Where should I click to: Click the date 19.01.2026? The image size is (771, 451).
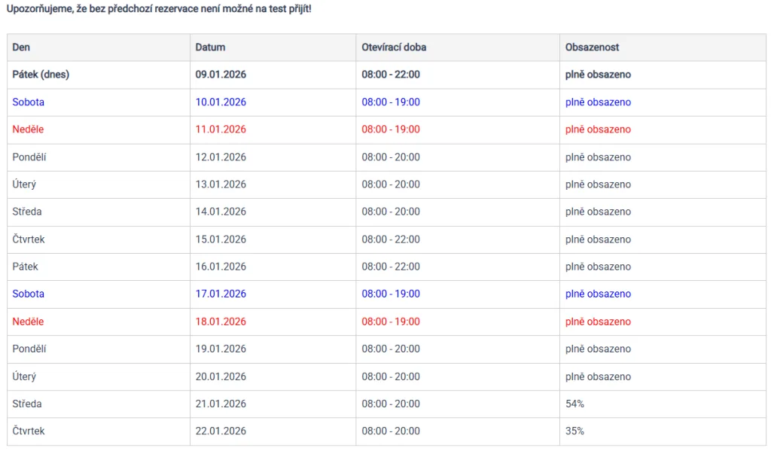click(x=221, y=349)
